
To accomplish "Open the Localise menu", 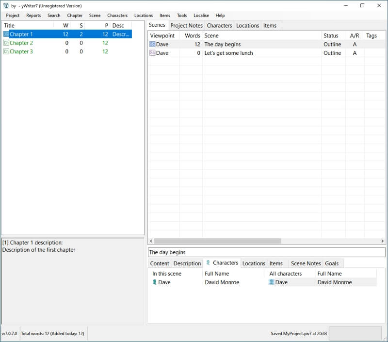I will coord(201,16).
